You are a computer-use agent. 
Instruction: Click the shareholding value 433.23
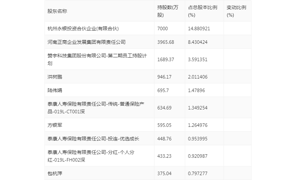[164, 156]
